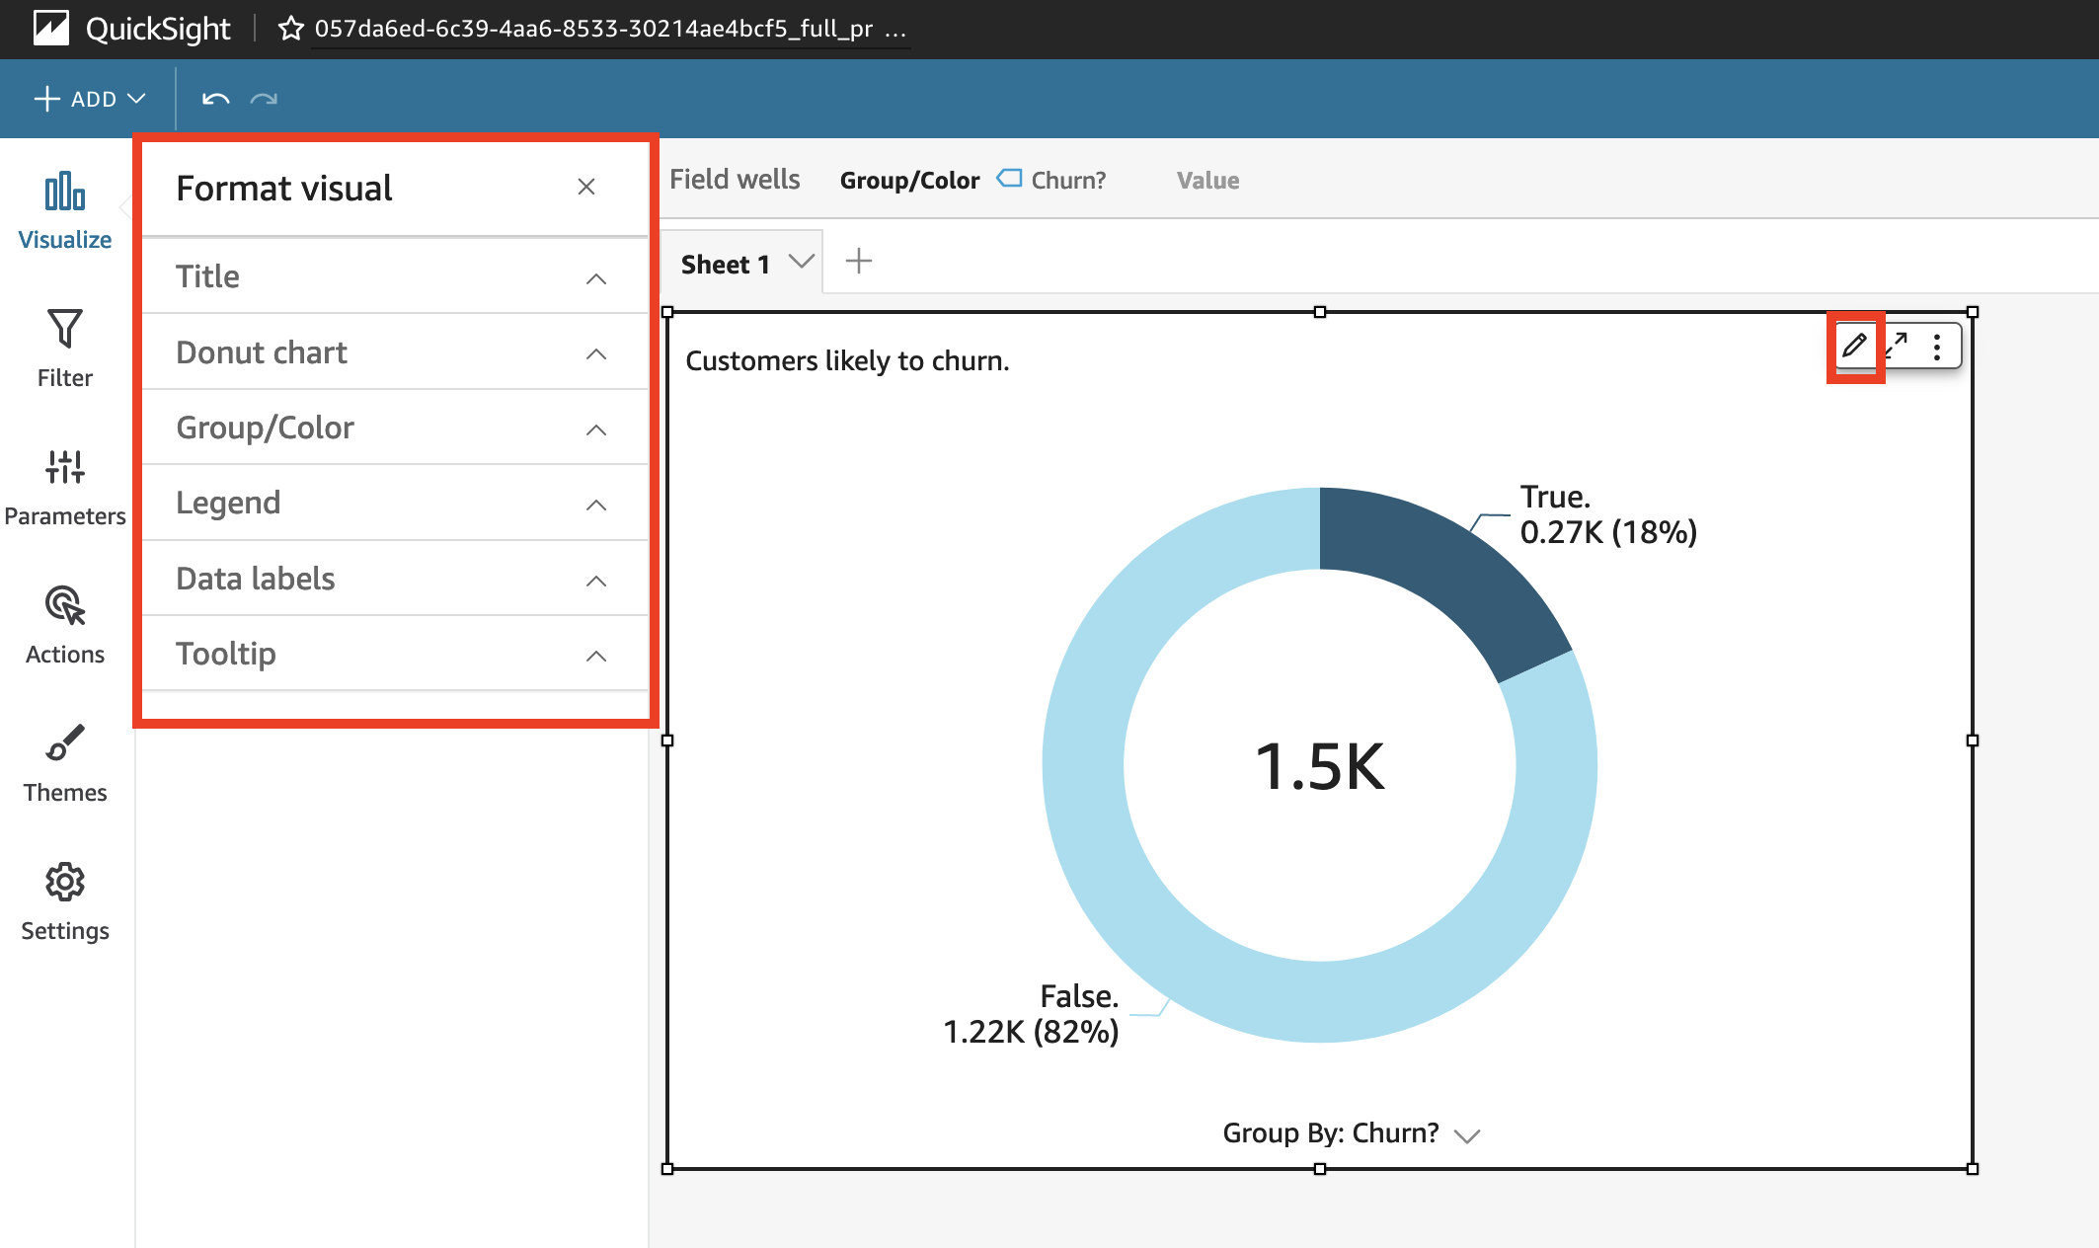Click the redo arrow

tap(264, 99)
